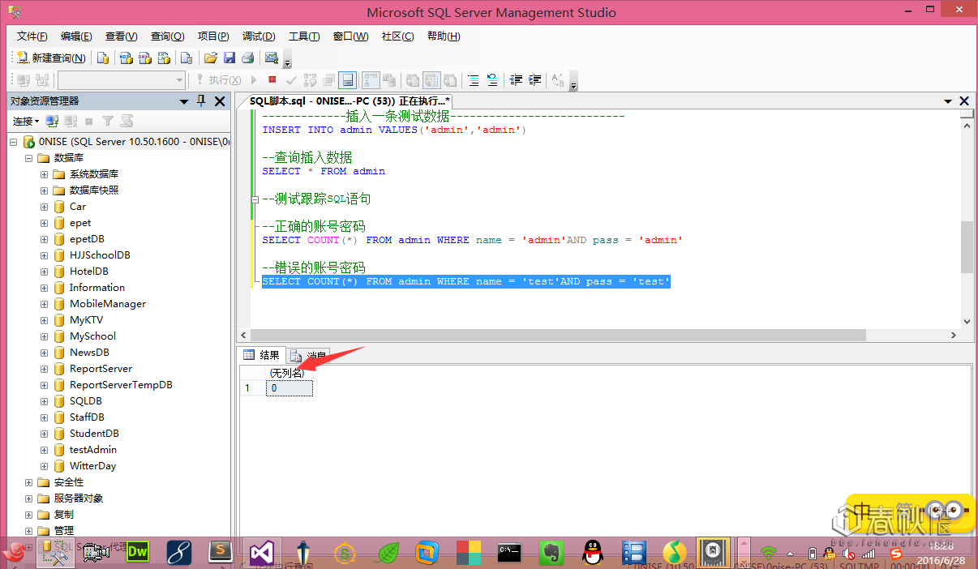Open the active files dropdown in editor
978x569 pixels.
tap(948, 101)
